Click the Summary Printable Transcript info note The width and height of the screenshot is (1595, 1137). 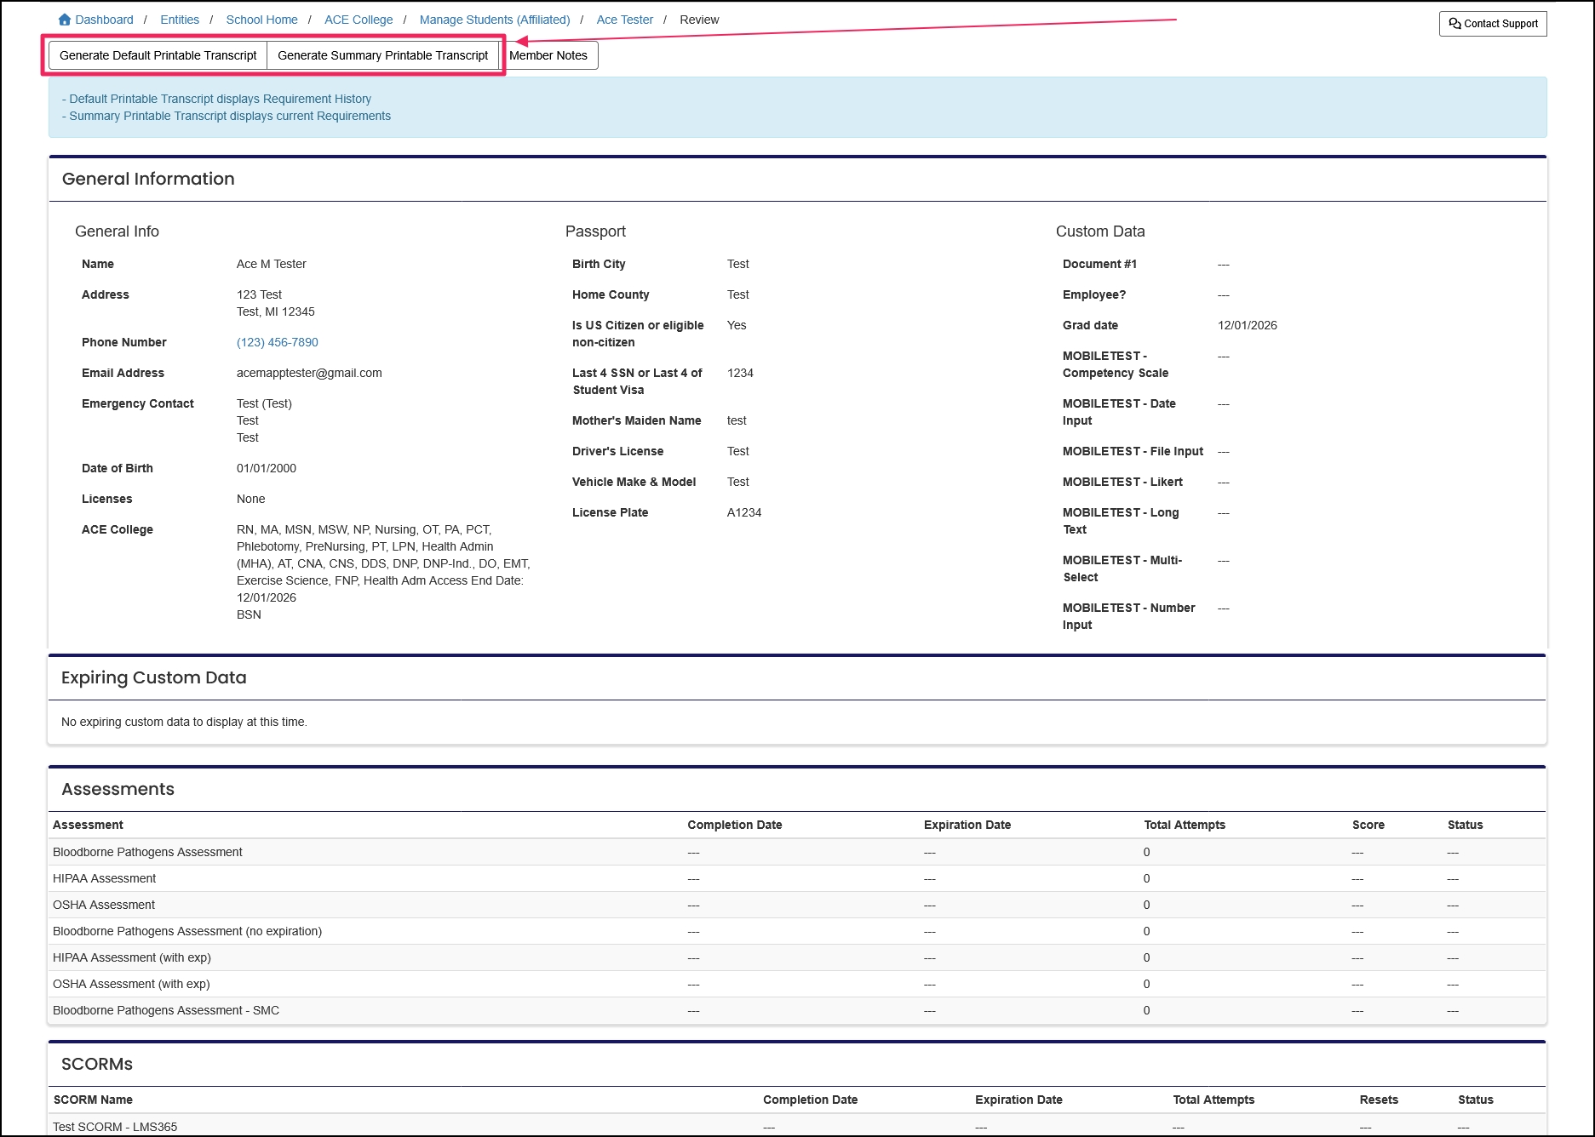(227, 116)
